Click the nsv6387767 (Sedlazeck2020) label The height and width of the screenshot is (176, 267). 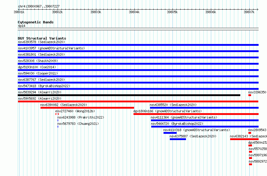click(x=41, y=80)
